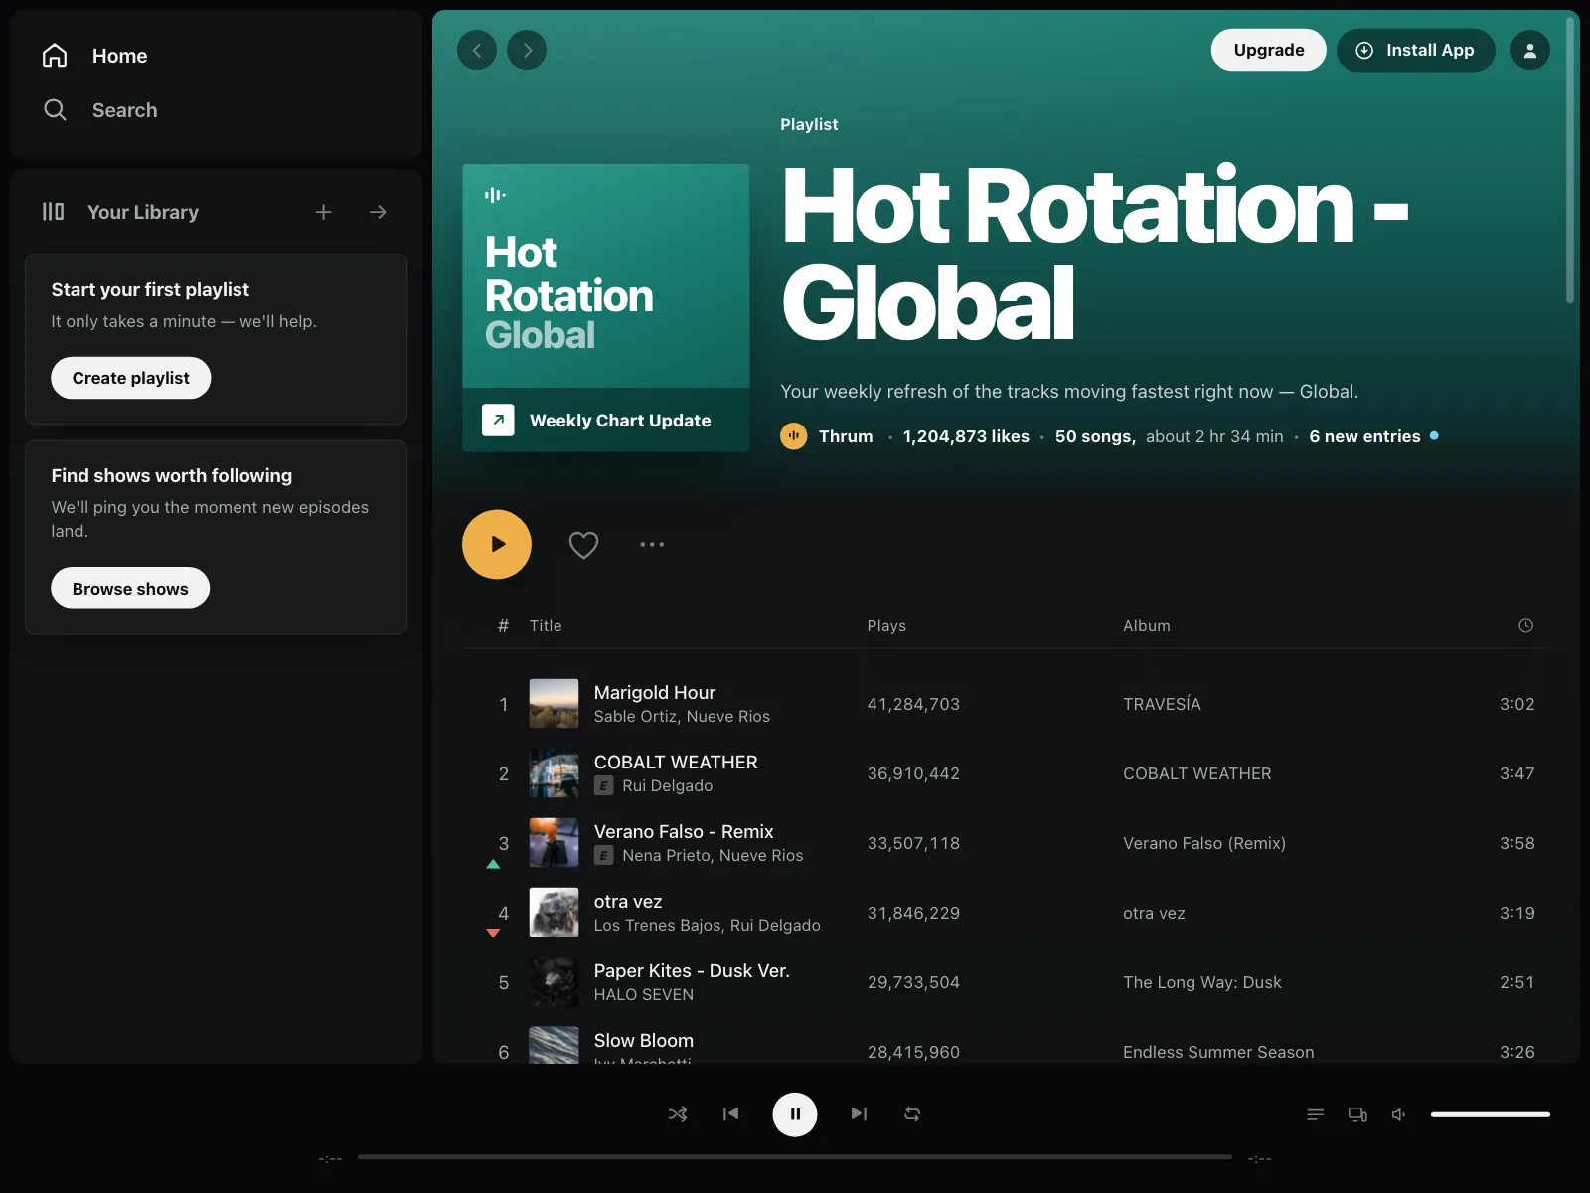
Task: Click Install App button
Action: (x=1415, y=50)
